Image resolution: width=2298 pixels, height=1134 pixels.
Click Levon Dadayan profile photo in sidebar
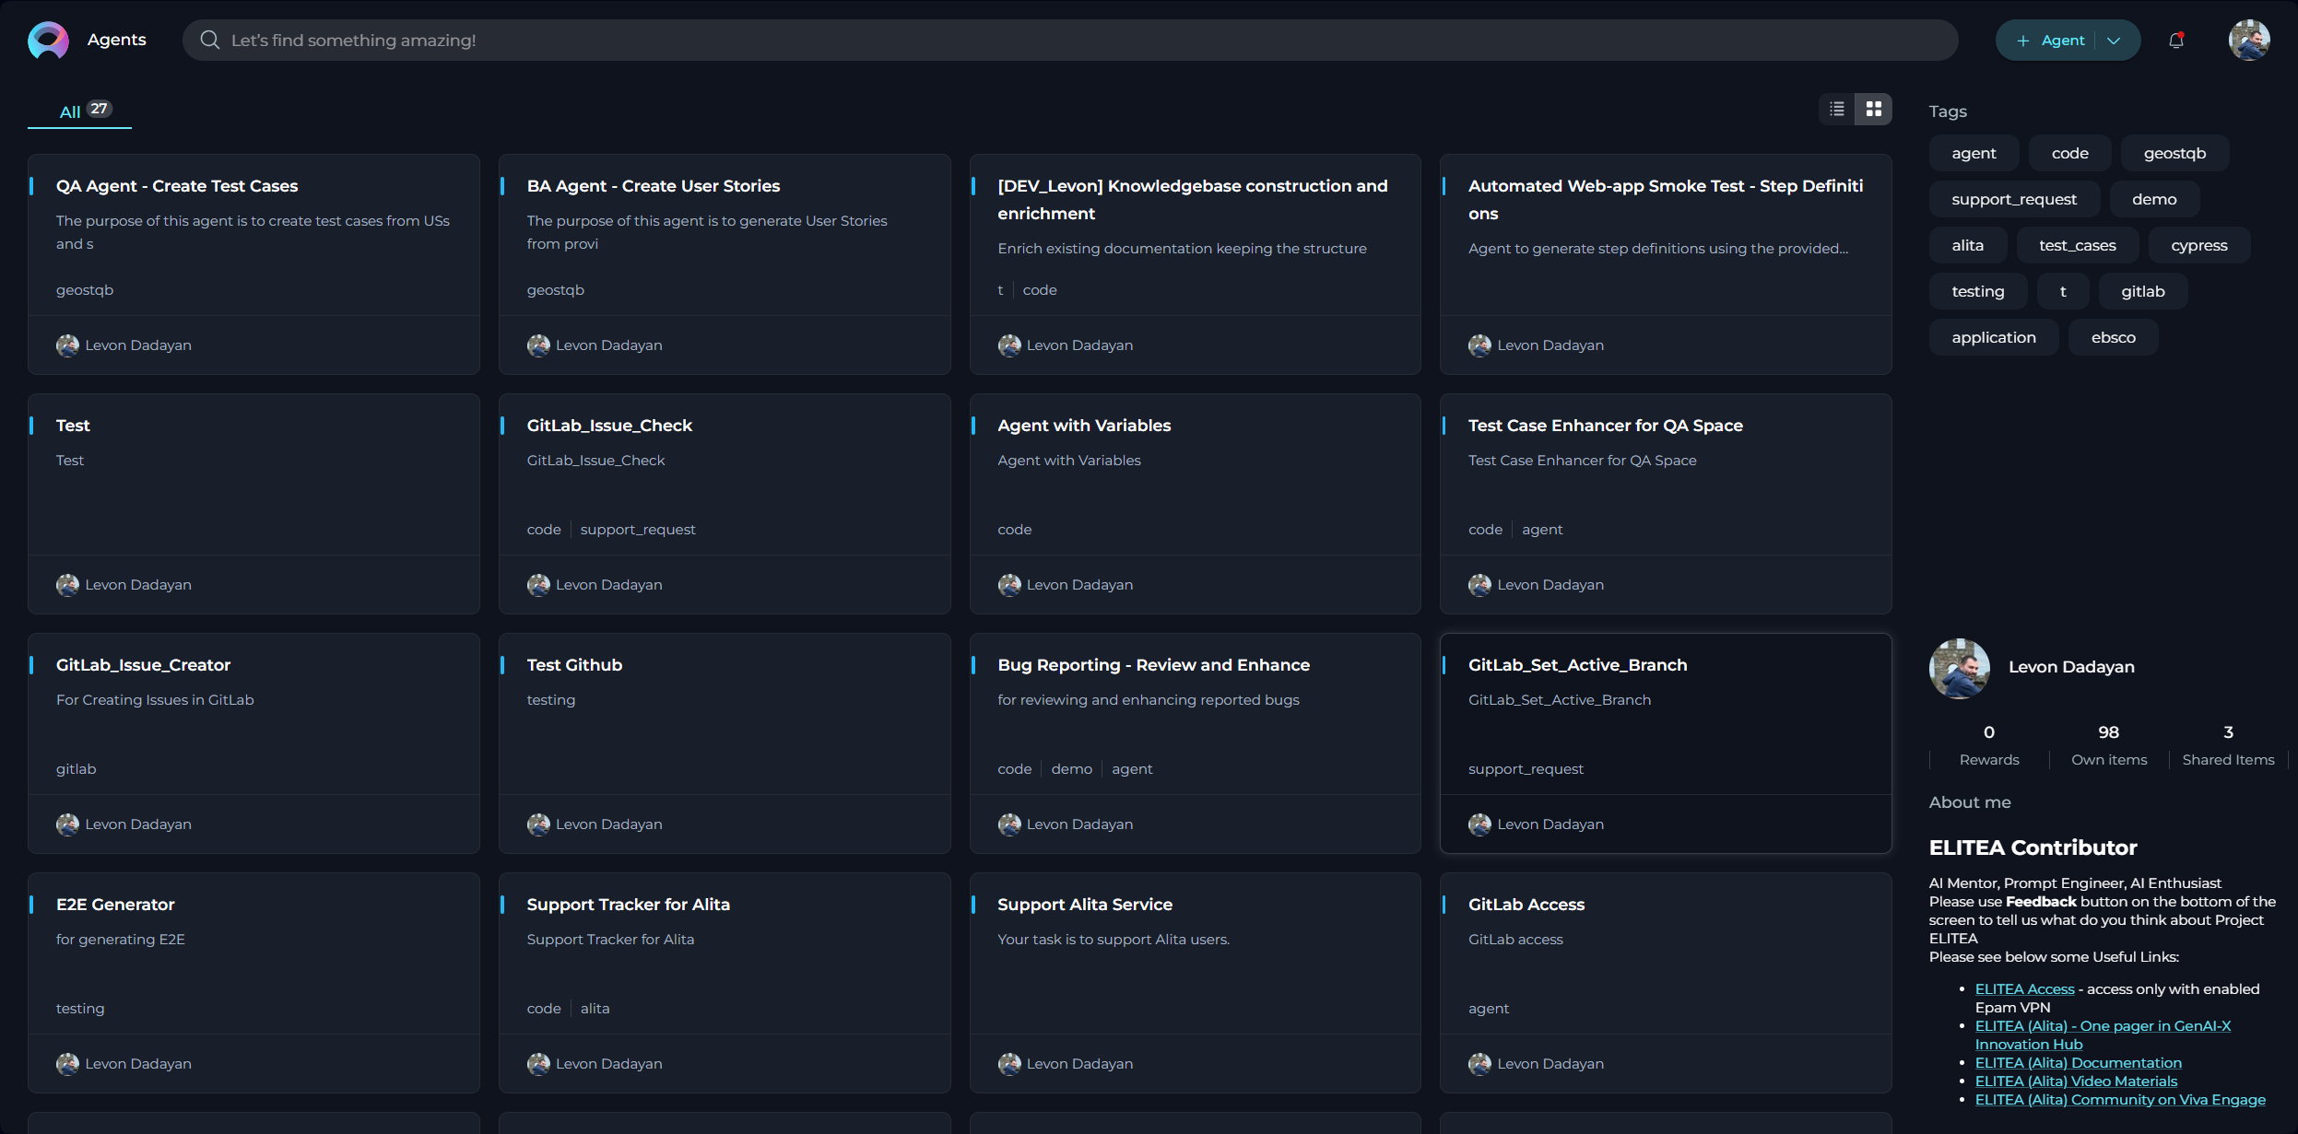[x=1960, y=669]
